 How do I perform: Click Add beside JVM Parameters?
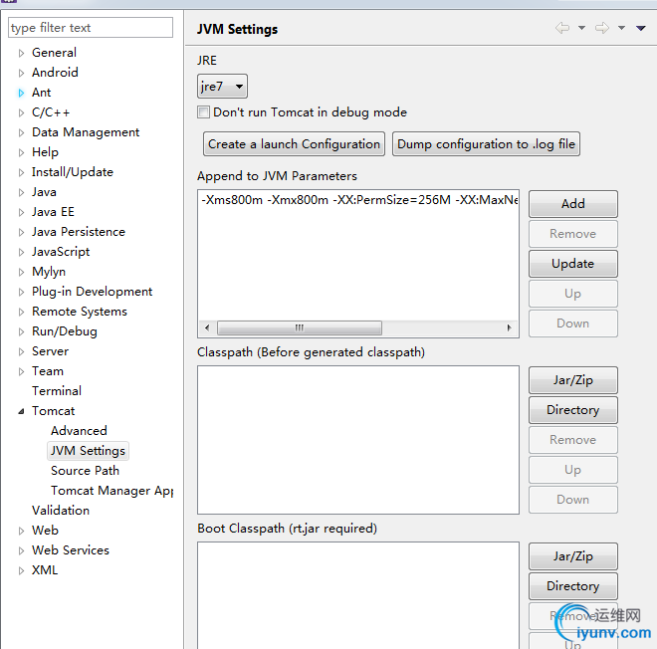[572, 204]
